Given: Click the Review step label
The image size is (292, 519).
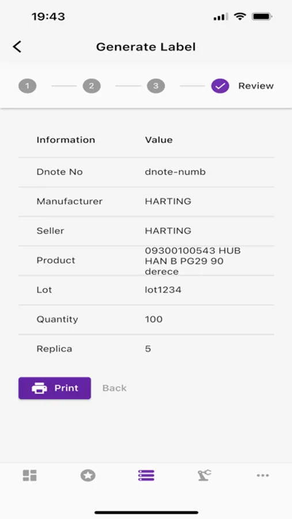Looking at the screenshot, I should 256,86.
